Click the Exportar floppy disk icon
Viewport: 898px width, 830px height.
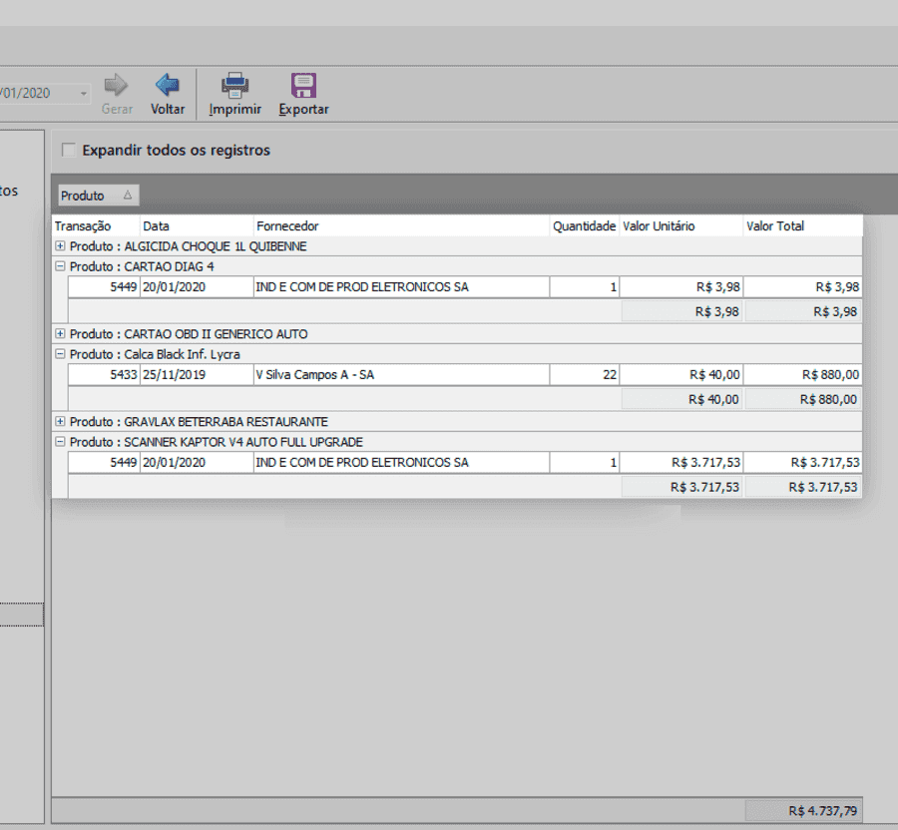pyautogui.click(x=303, y=85)
